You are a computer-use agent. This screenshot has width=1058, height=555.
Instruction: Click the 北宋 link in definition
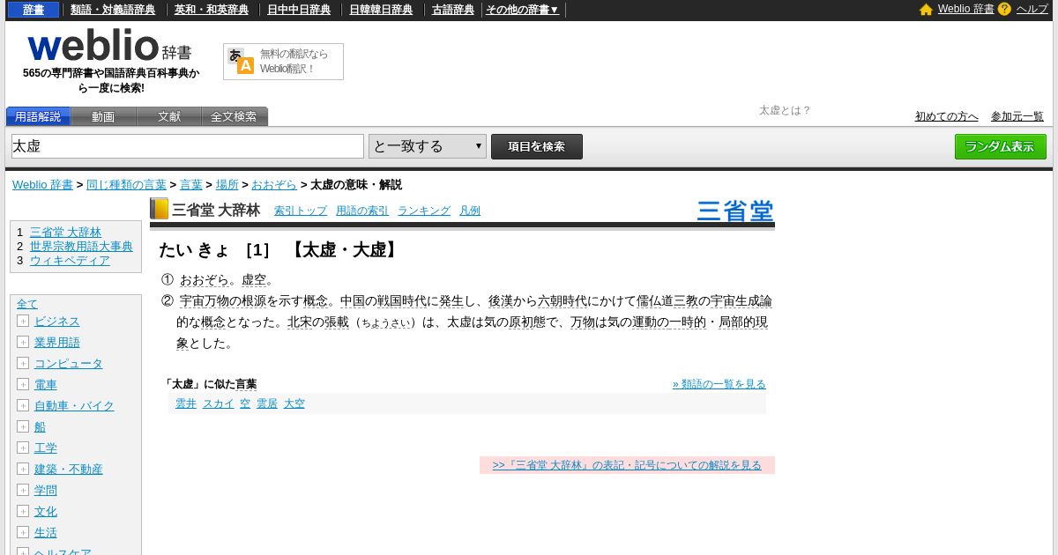tap(300, 322)
